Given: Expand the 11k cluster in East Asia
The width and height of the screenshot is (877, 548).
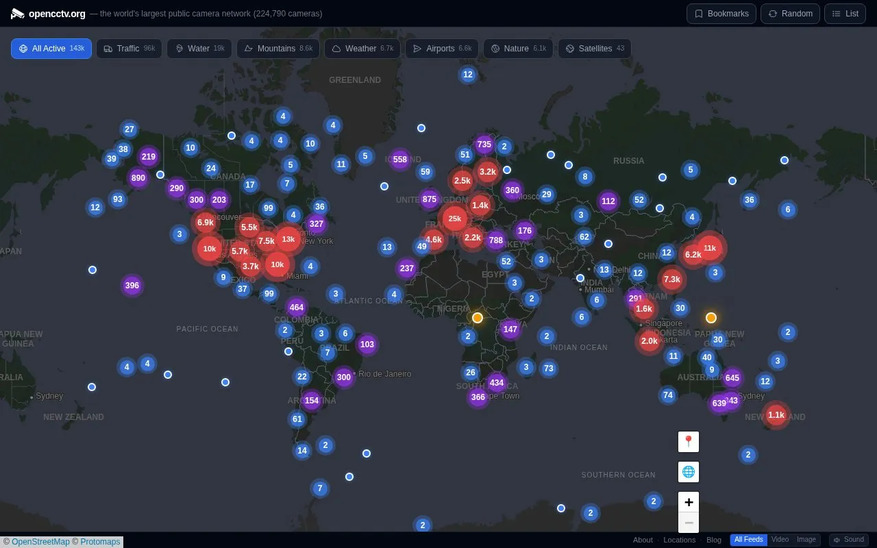Looking at the screenshot, I should click(710, 248).
